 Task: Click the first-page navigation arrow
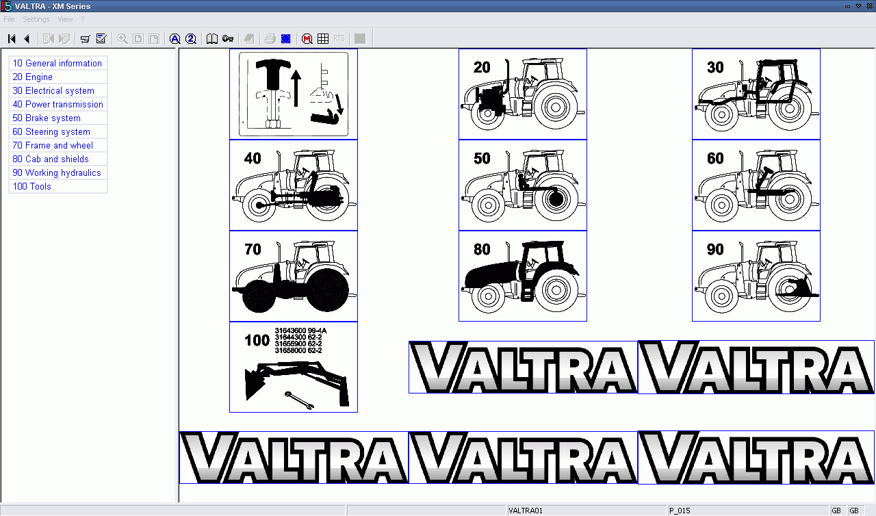[11, 38]
